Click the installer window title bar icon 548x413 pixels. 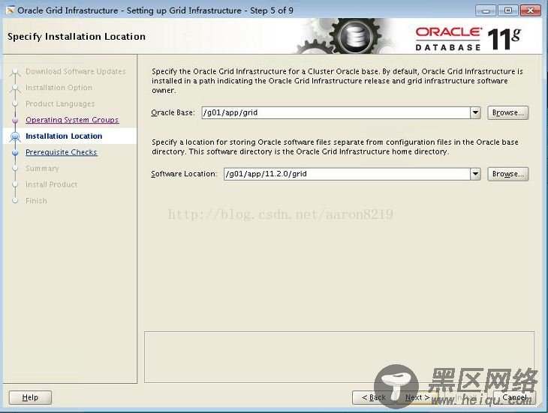[x=11, y=10]
